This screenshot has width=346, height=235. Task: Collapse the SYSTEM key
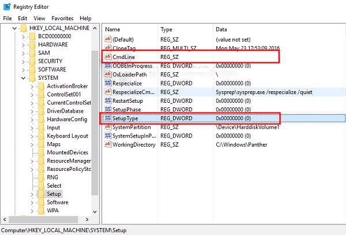point(23,78)
